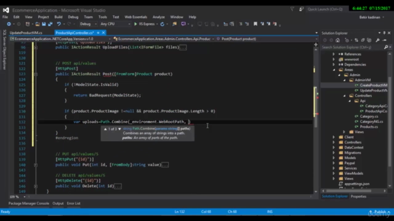Expand the collapsed UploadFiles method outlining box
This screenshot has width=394, height=221.
tap(36, 47)
